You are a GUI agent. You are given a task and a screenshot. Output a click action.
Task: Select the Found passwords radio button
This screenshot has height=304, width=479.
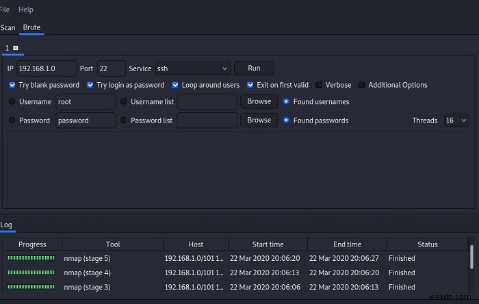coord(286,120)
